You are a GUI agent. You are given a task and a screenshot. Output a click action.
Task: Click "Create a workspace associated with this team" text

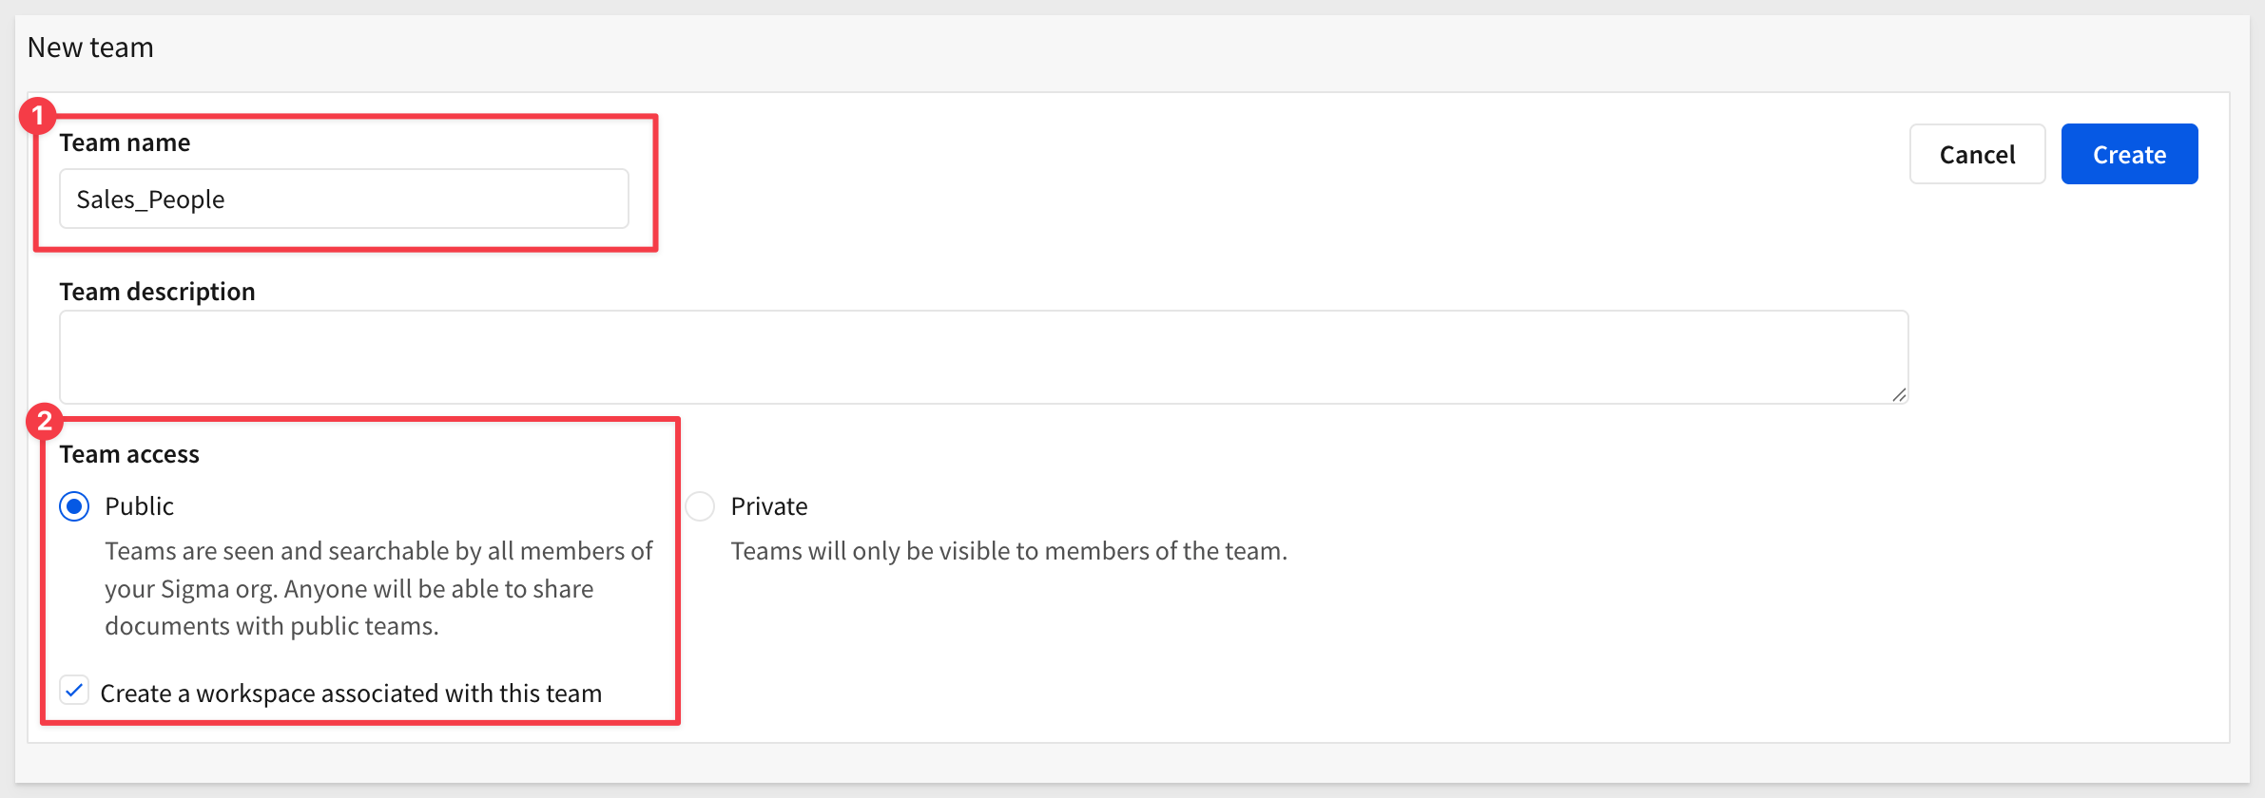[x=351, y=693]
